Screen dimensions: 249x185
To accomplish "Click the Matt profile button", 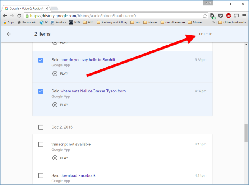I will (208, 3).
